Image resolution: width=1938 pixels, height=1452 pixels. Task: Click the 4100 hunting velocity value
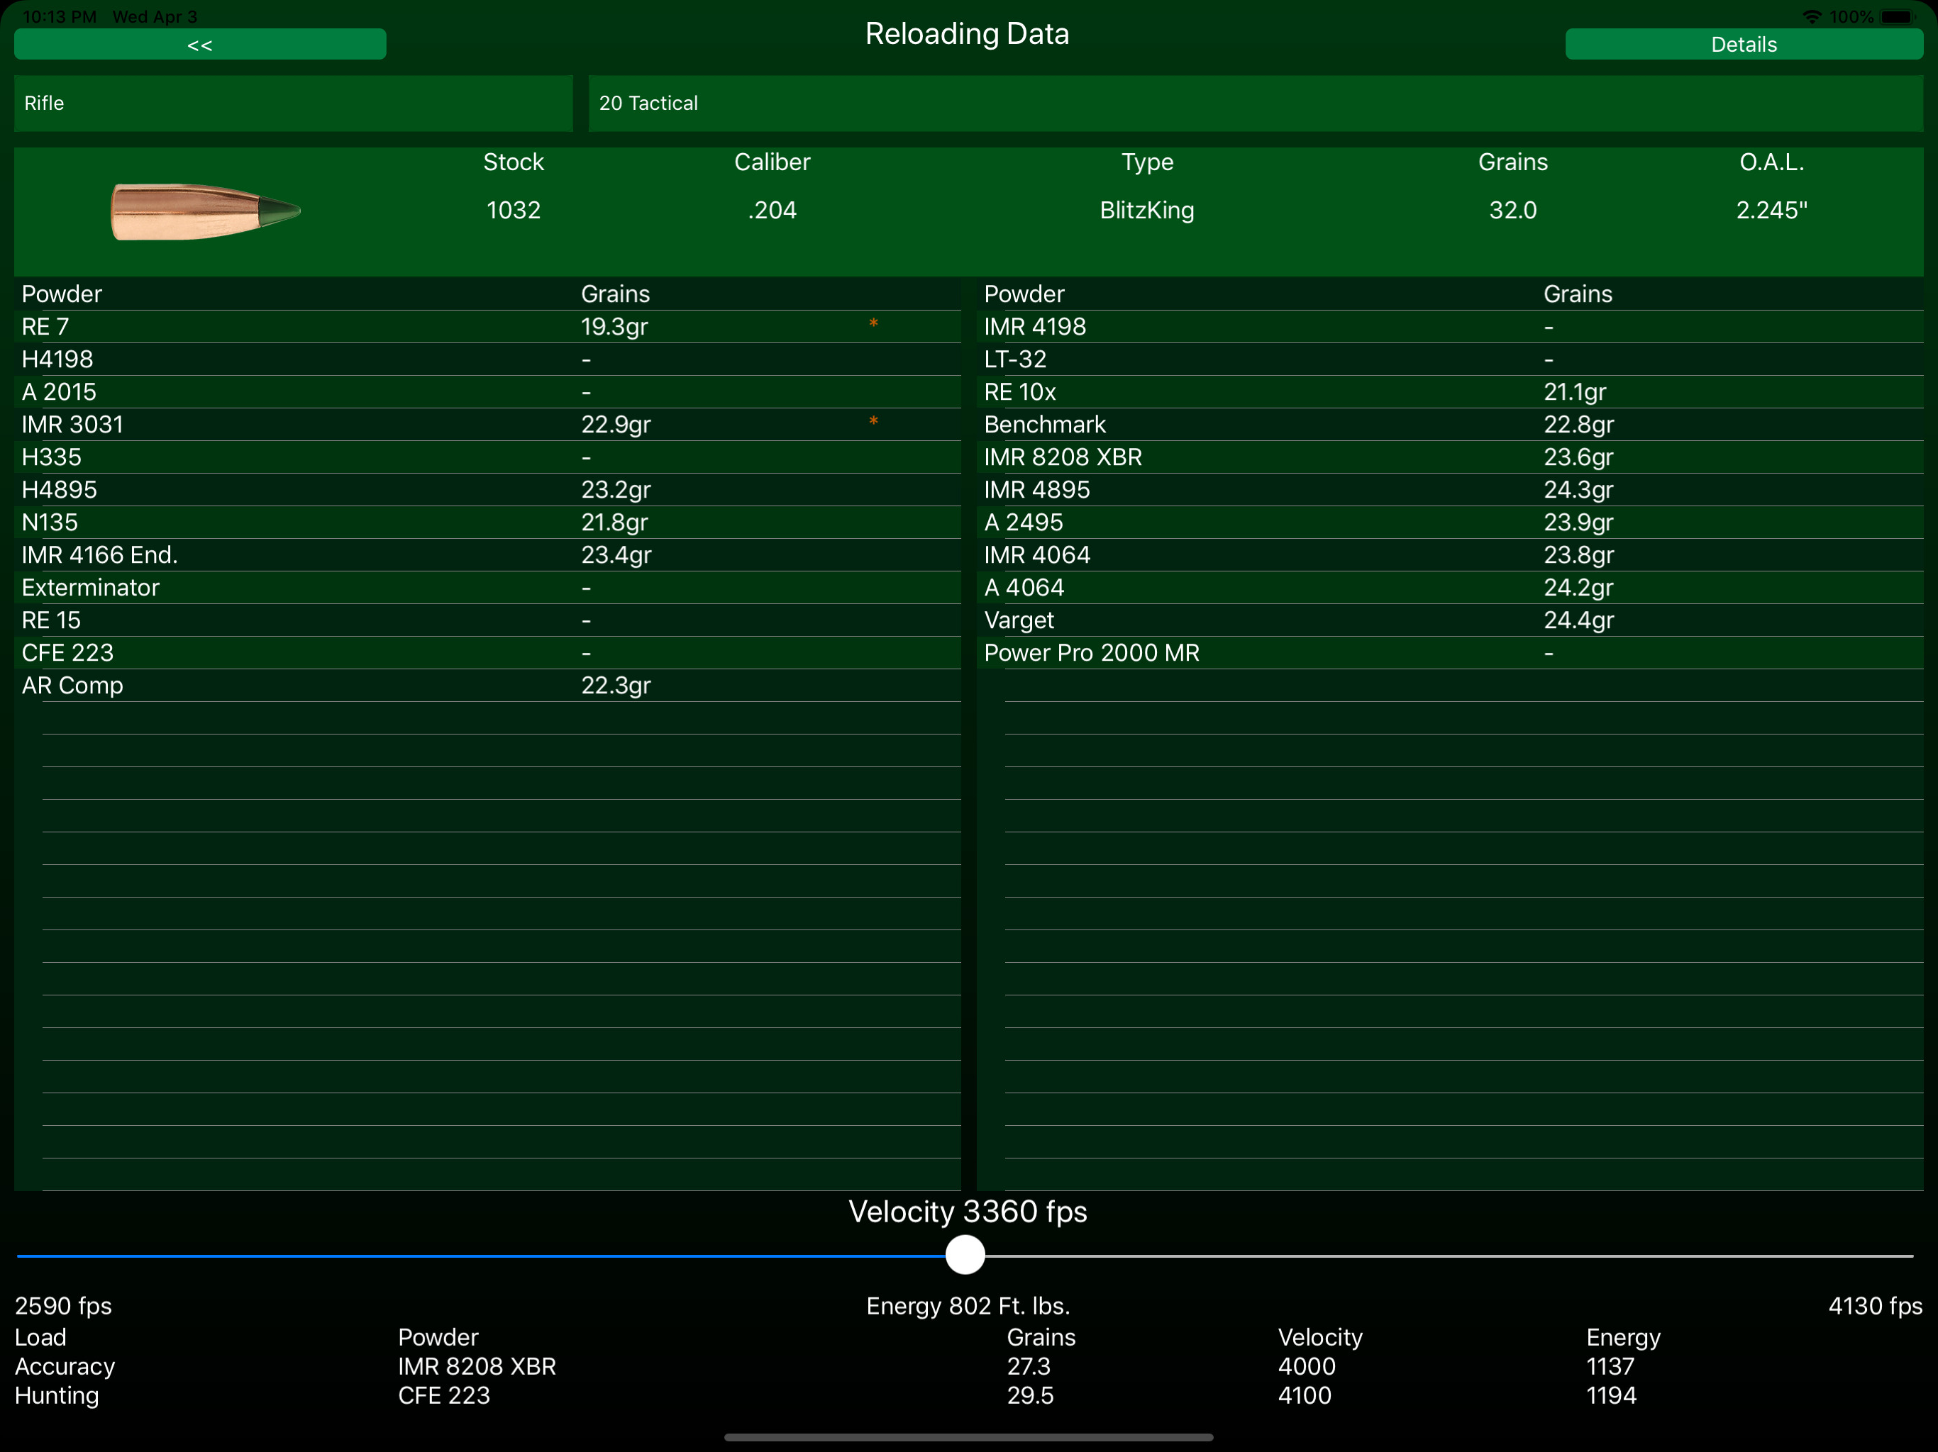pyautogui.click(x=1305, y=1395)
